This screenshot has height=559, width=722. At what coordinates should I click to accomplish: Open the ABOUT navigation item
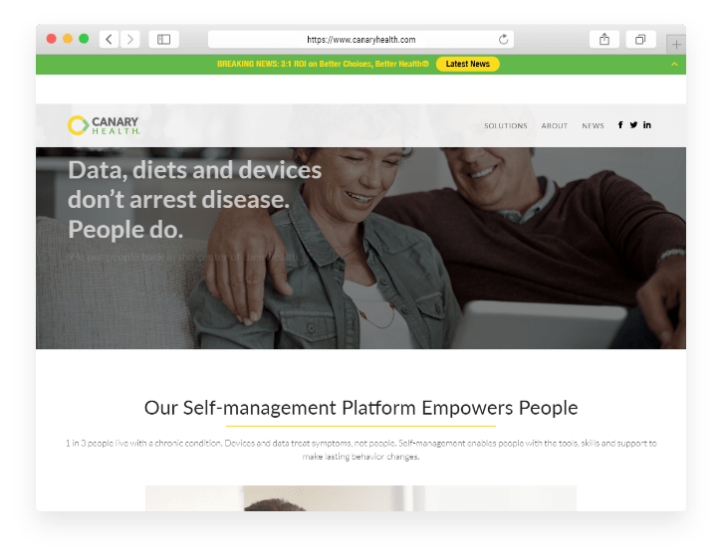coord(555,125)
